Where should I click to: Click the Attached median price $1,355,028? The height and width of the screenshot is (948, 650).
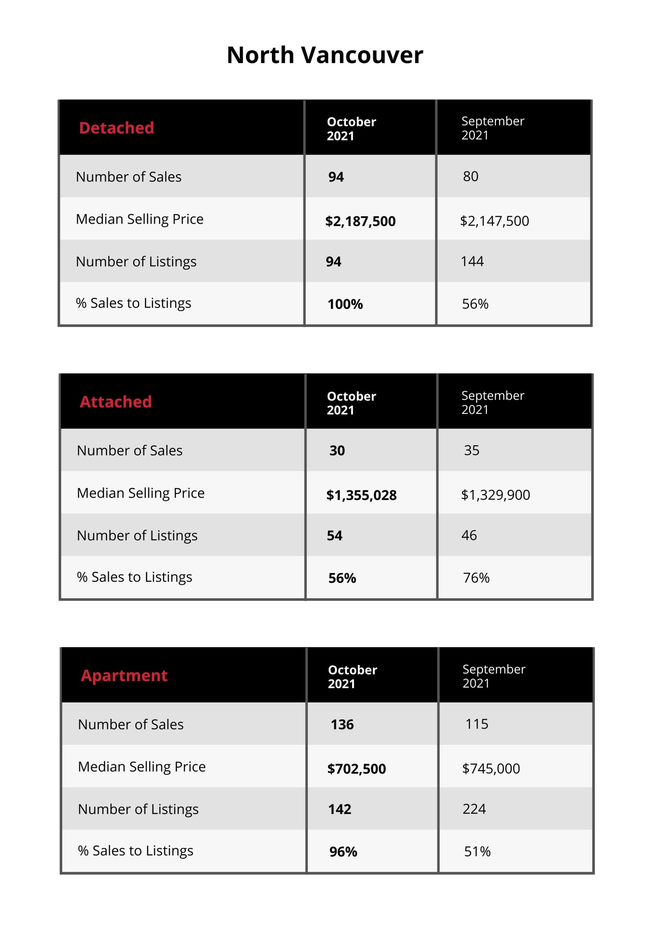coord(361,495)
